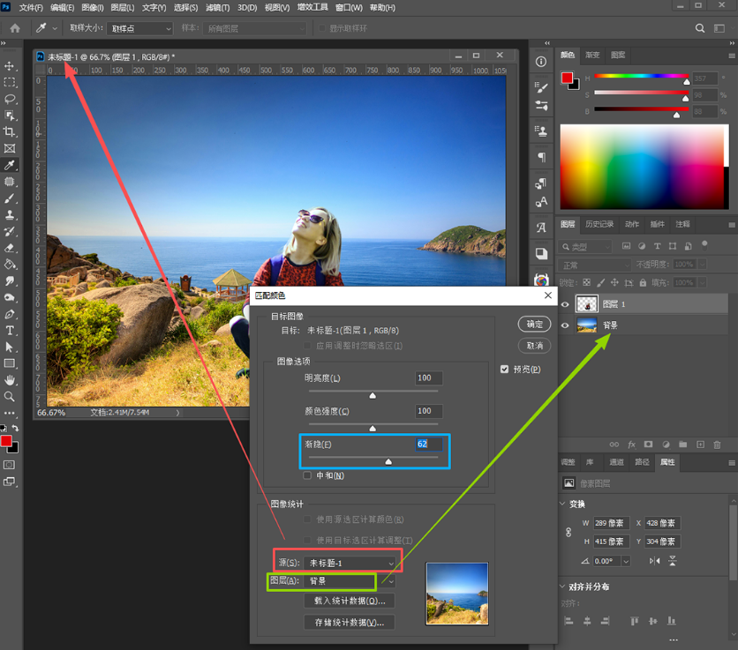This screenshot has width=738, height=650.
Task: Open the rotation angle dropdown arrow
Action: (x=626, y=561)
